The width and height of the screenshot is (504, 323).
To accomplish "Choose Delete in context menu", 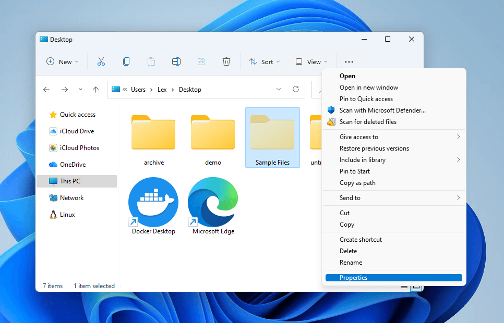I will 394,251.
